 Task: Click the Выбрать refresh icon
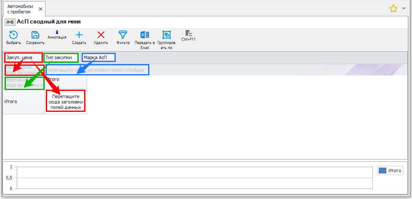[13, 35]
